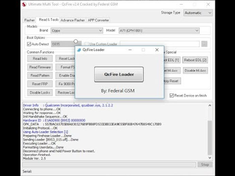Close the Ultimate Multi Tool window

click(208, 4)
